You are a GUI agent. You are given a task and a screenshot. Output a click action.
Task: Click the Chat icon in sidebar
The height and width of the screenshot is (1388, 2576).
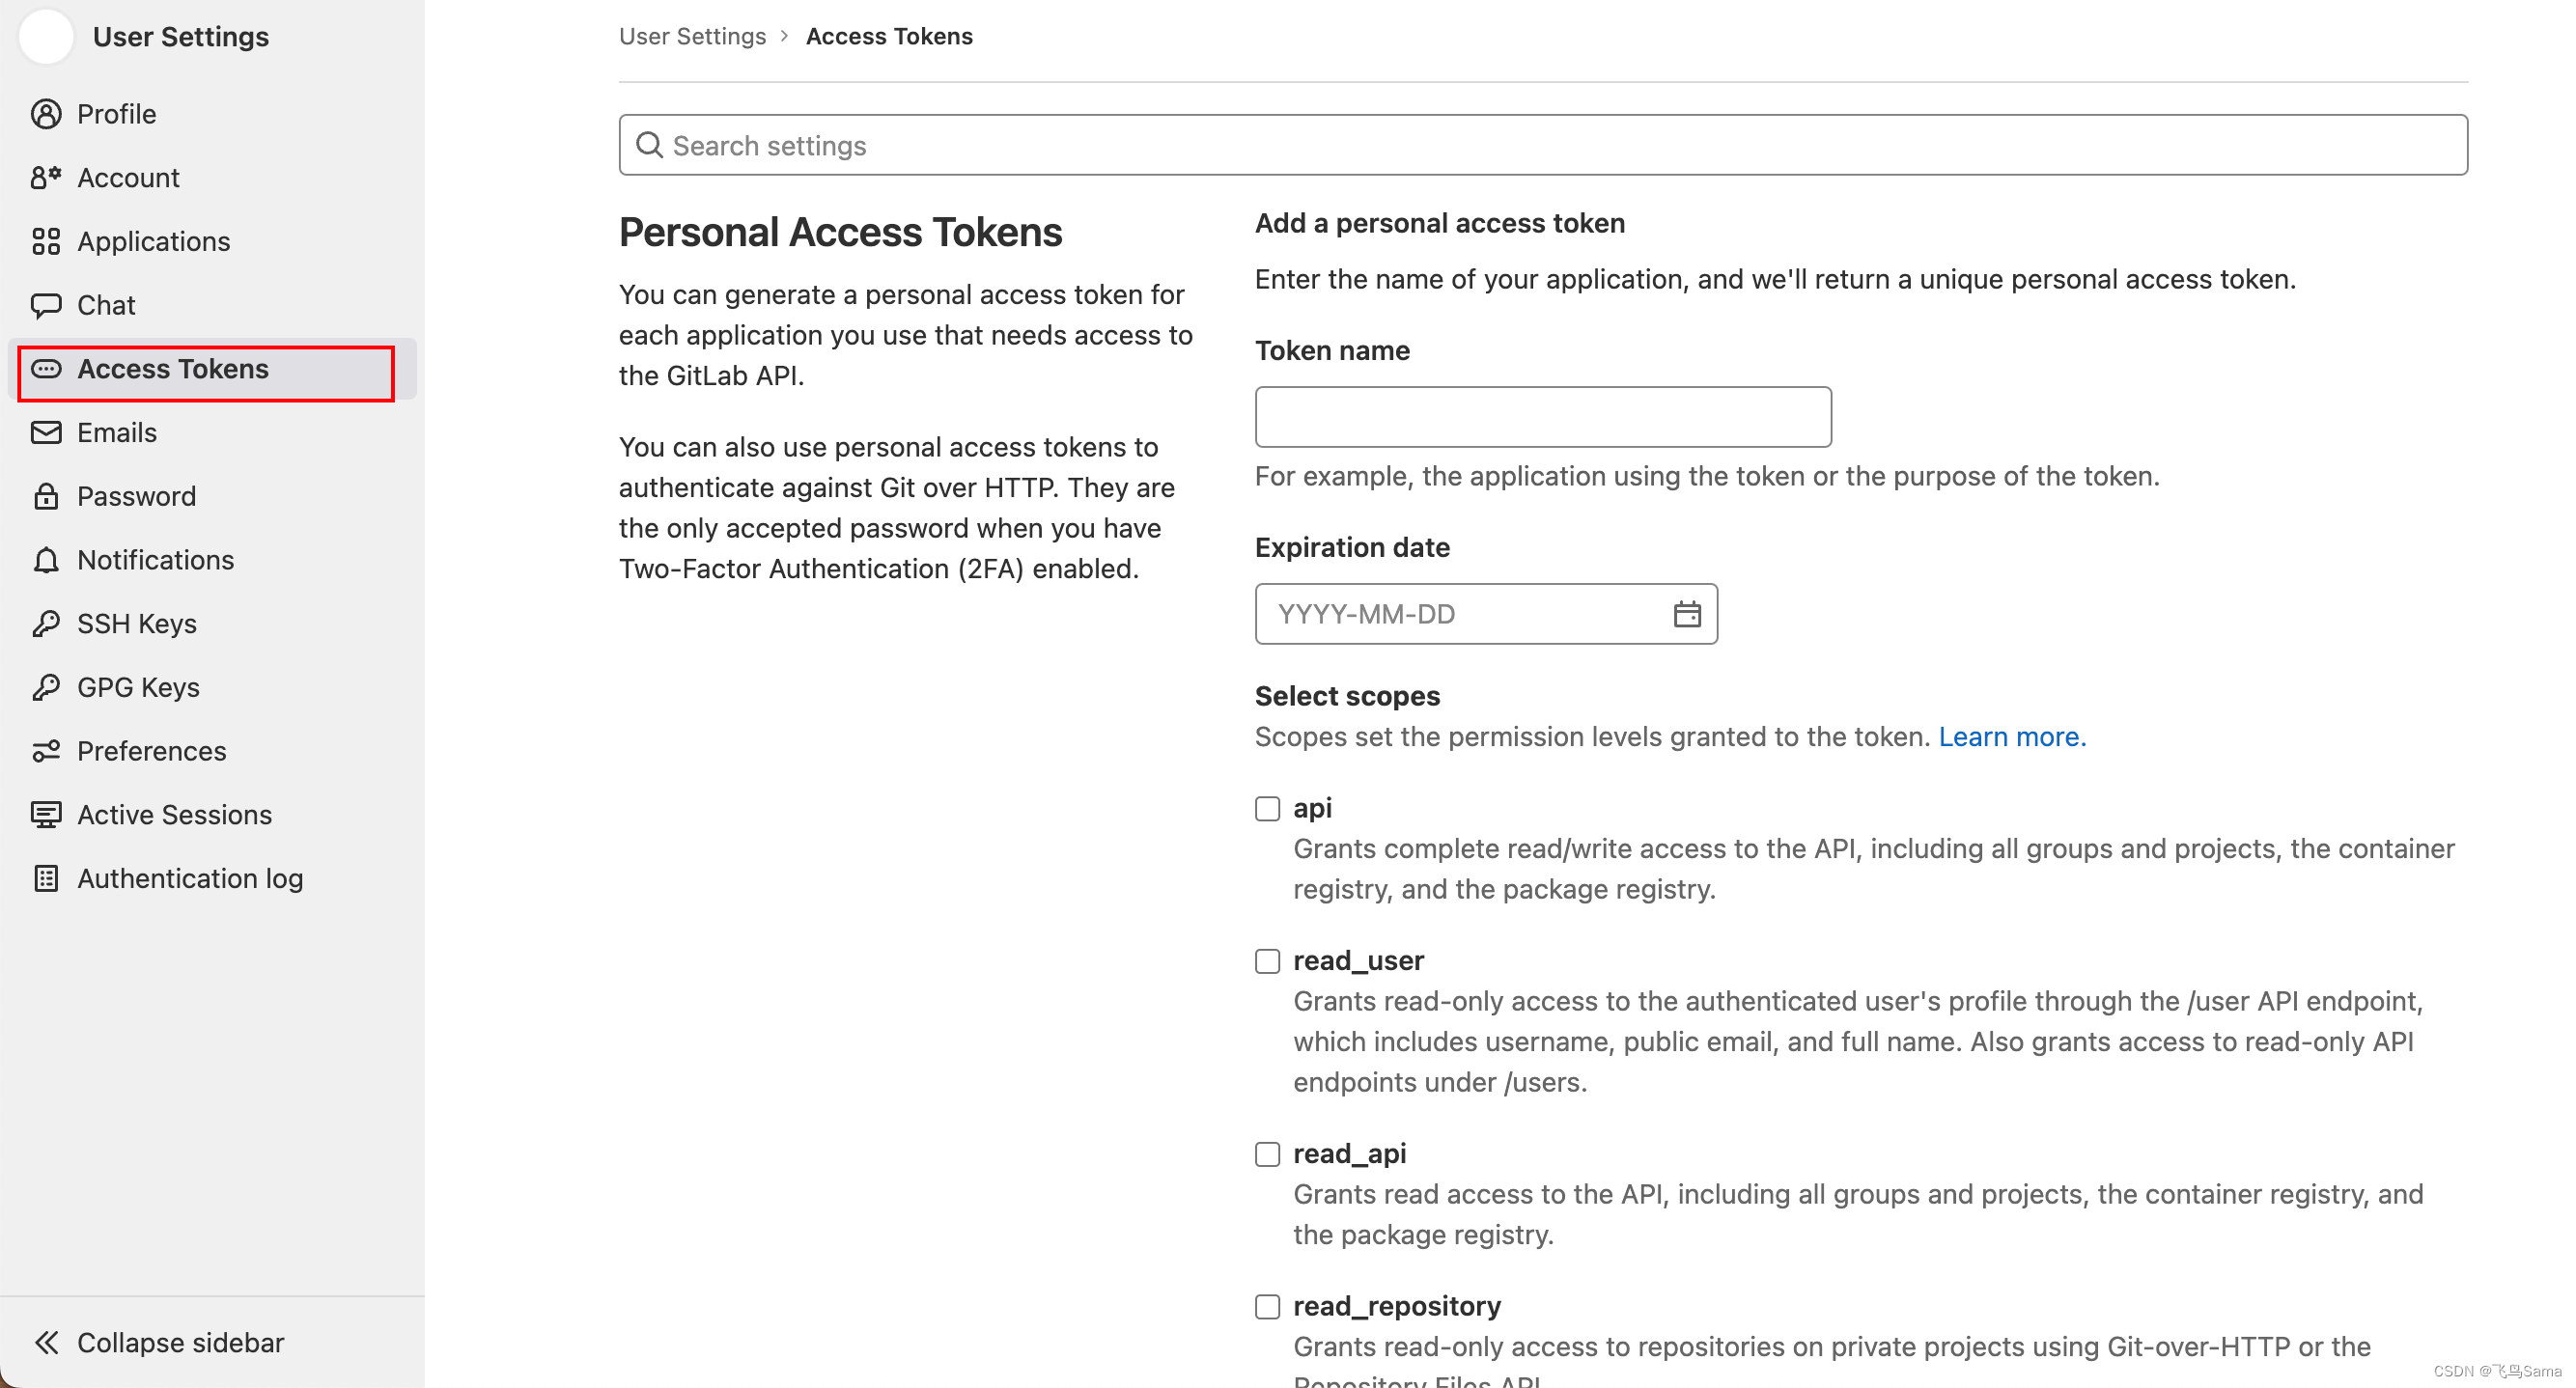click(48, 304)
